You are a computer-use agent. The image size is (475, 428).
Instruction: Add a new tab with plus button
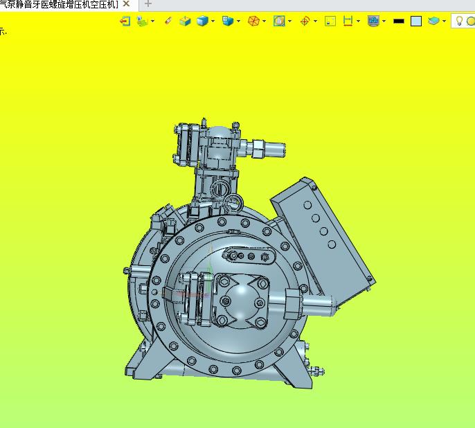[148, 4]
